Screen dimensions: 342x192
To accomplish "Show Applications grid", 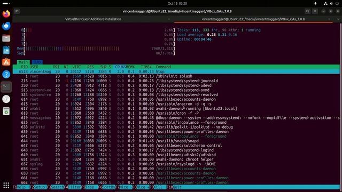I will [6, 185].
